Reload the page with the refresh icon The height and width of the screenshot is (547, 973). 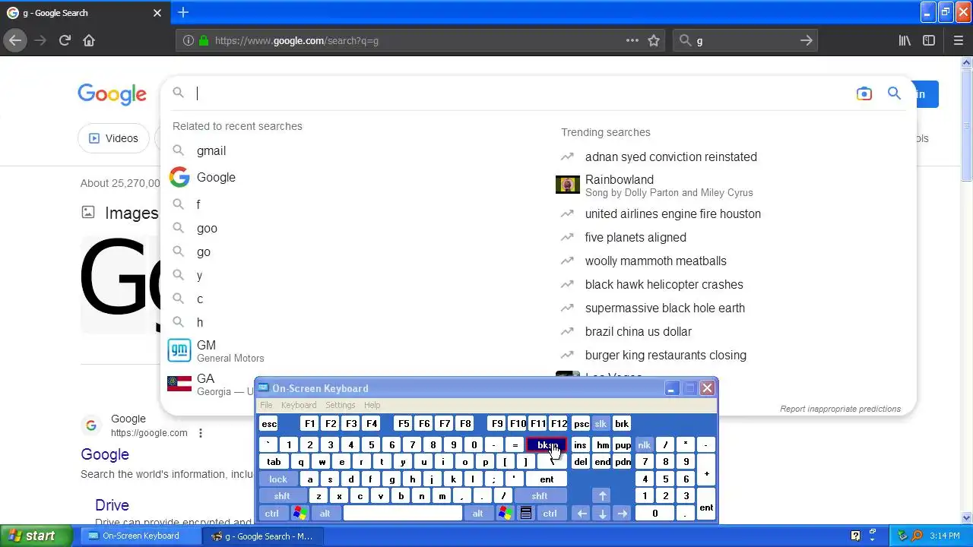pyautogui.click(x=65, y=40)
